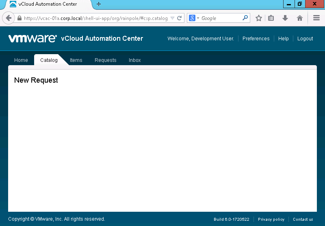
Task: Click the VMware logo
Action: pyautogui.click(x=32, y=38)
